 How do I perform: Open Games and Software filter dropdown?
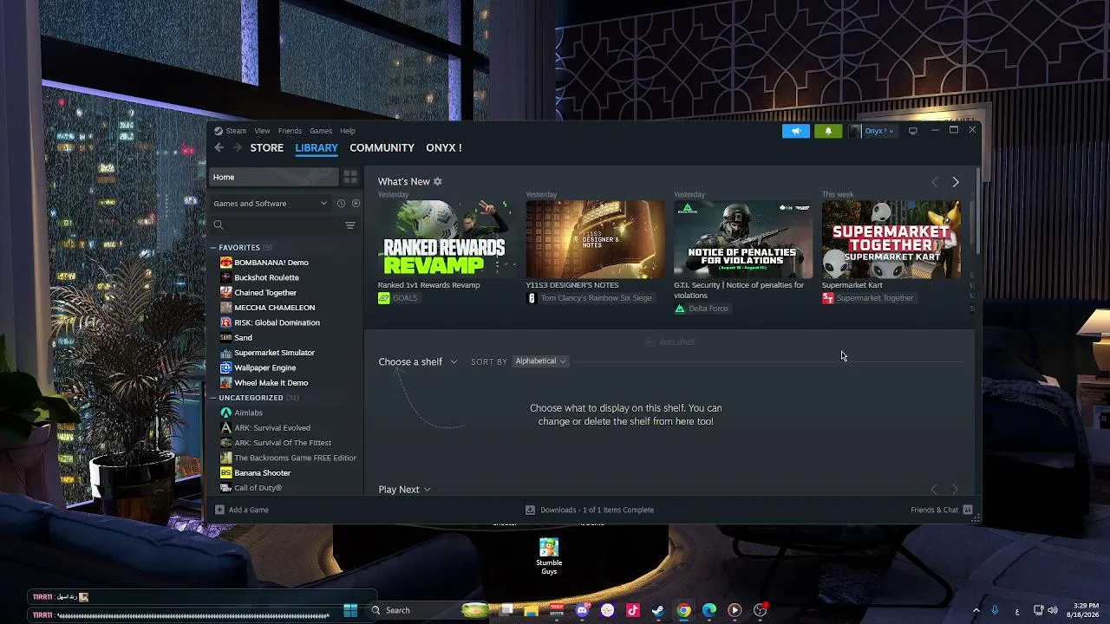click(x=271, y=204)
